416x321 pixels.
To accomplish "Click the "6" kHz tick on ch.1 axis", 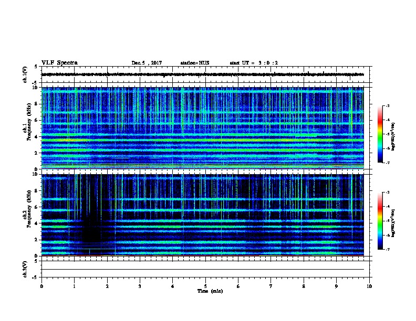I will point(36,121).
